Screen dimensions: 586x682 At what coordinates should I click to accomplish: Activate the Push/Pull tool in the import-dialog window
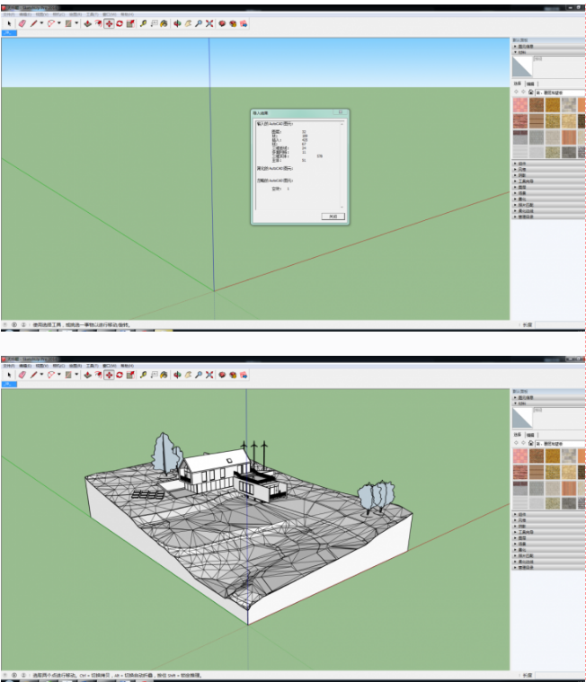pos(87,23)
